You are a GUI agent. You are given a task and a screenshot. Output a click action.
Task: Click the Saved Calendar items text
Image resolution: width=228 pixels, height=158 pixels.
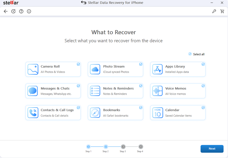point(178,116)
